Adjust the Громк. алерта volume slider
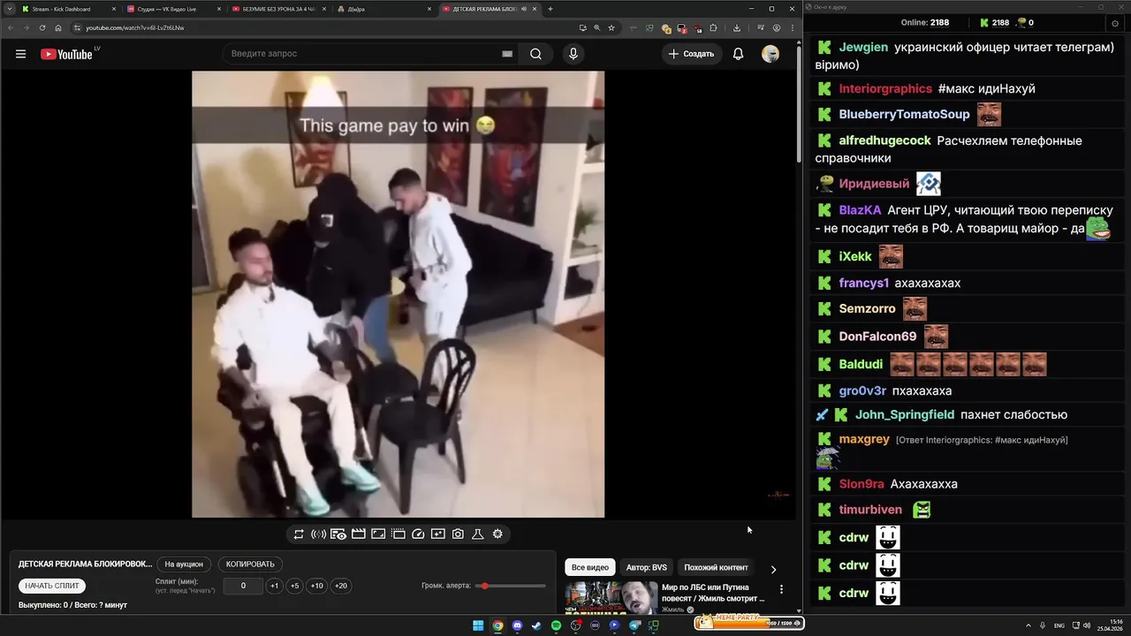 (x=510, y=586)
